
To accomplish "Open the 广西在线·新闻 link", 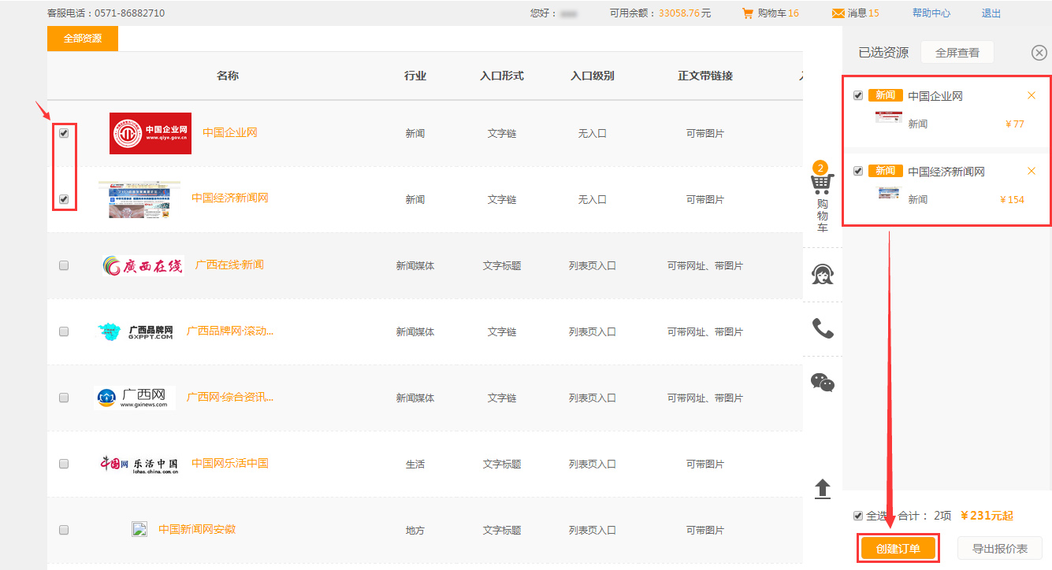I will (x=229, y=265).
